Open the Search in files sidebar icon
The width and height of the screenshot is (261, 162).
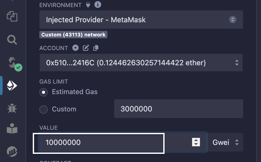[12, 40]
